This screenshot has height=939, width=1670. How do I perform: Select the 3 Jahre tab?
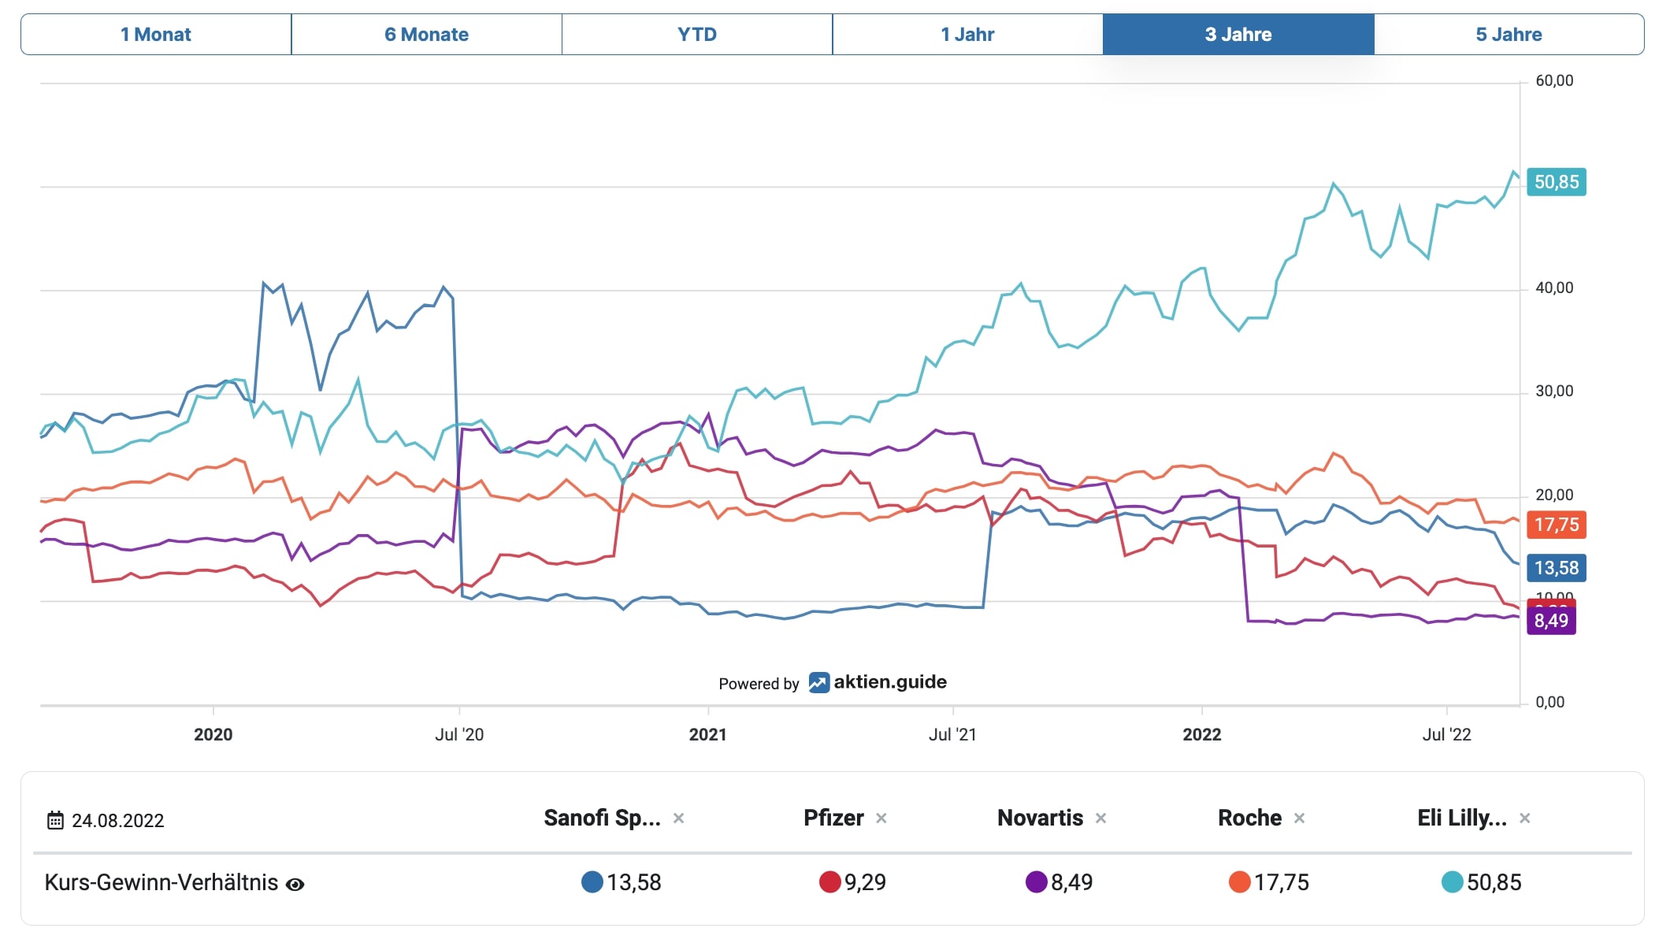point(1238,35)
